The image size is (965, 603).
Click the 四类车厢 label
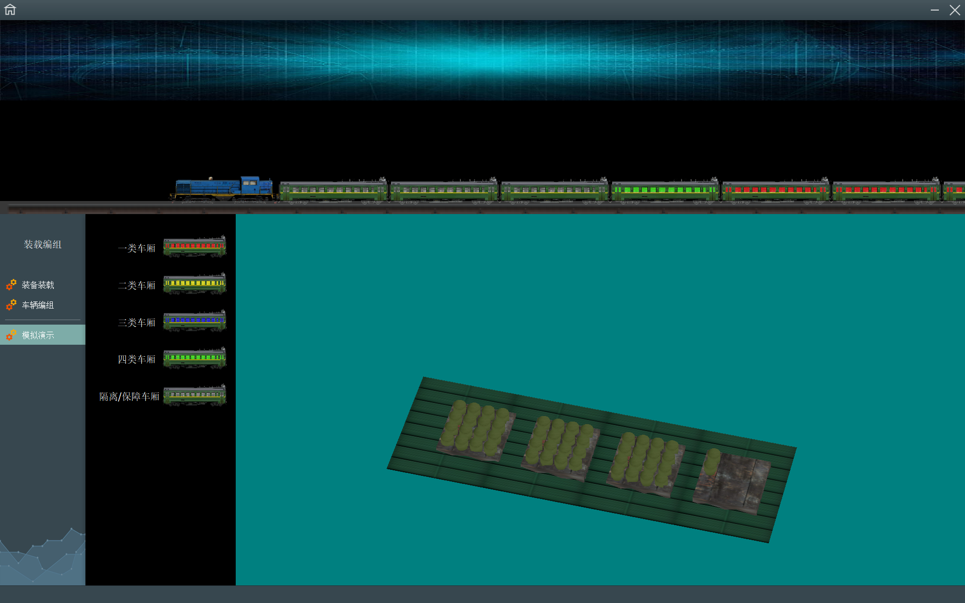(x=137, y=359)
